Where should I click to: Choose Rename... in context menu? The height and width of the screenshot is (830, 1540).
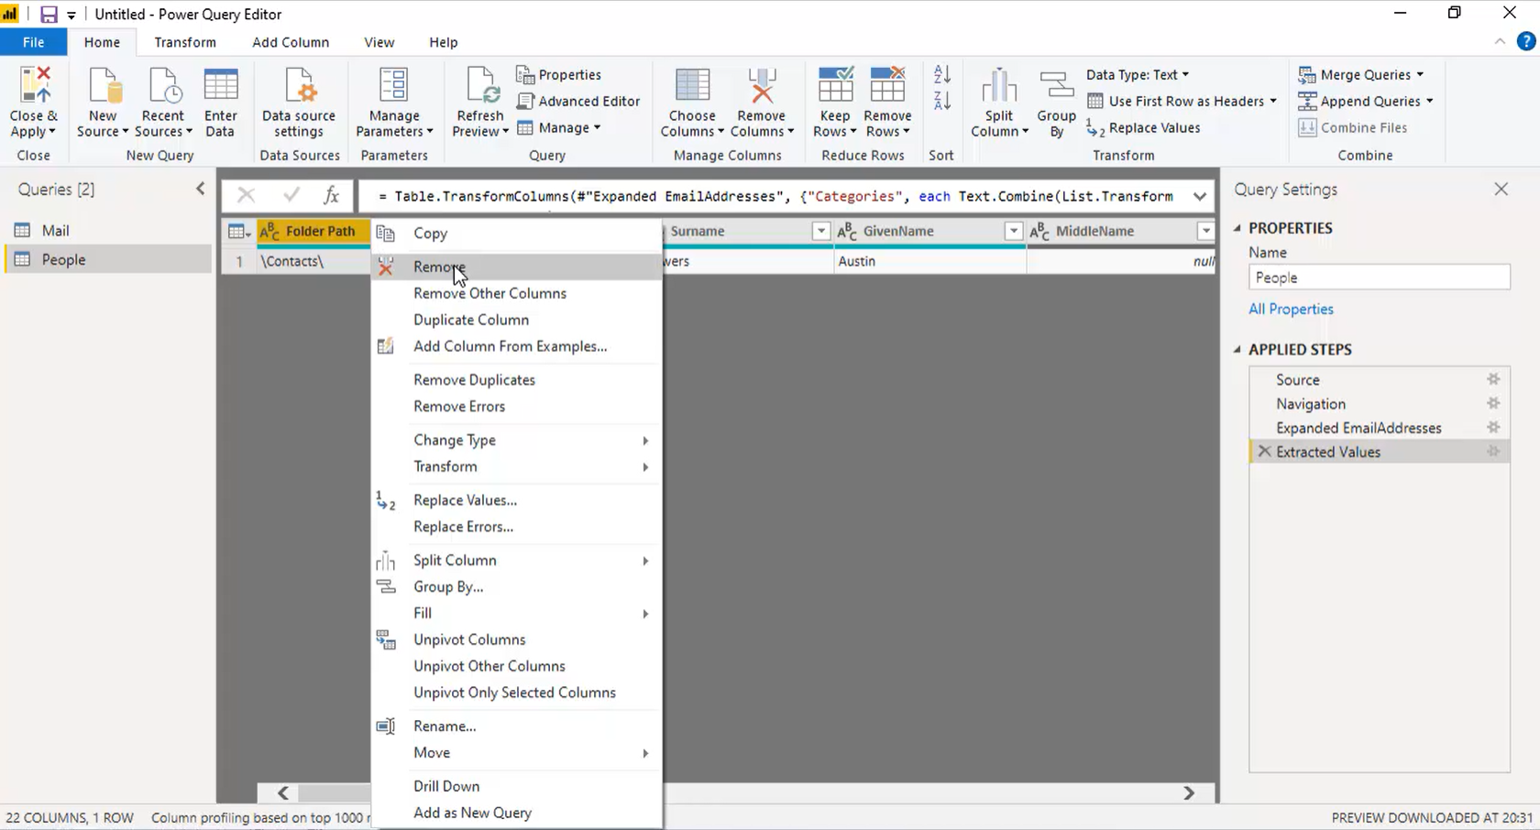tap(517, 726)
